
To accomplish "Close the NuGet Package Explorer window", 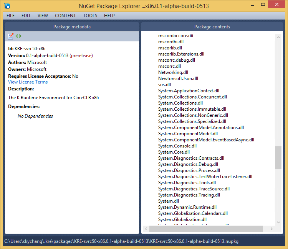I will pos(277,4).
